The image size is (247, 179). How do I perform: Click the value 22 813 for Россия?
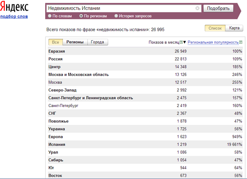coord(180,59)
